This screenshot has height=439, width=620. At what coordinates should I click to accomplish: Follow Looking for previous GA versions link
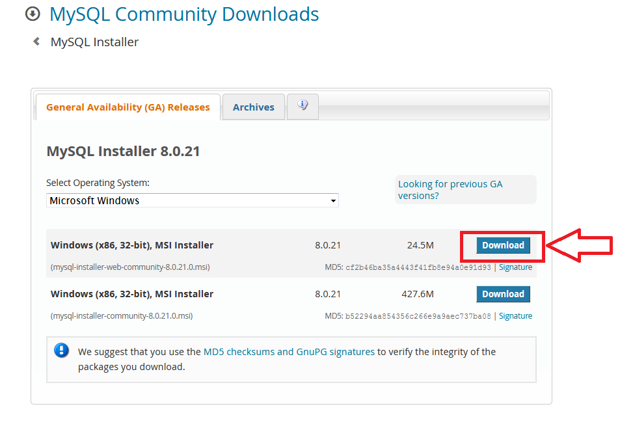[x=450, y=190]
